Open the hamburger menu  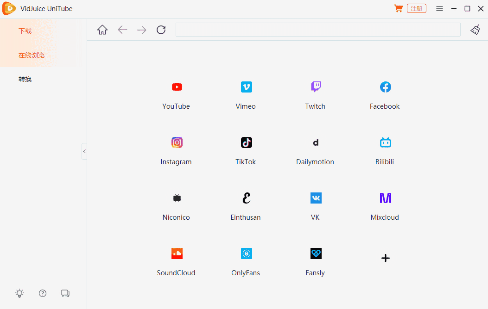pos(439,8)
